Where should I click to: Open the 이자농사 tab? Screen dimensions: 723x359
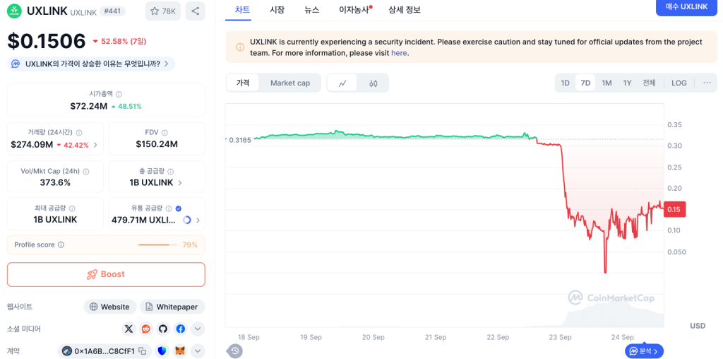[354, 9]
